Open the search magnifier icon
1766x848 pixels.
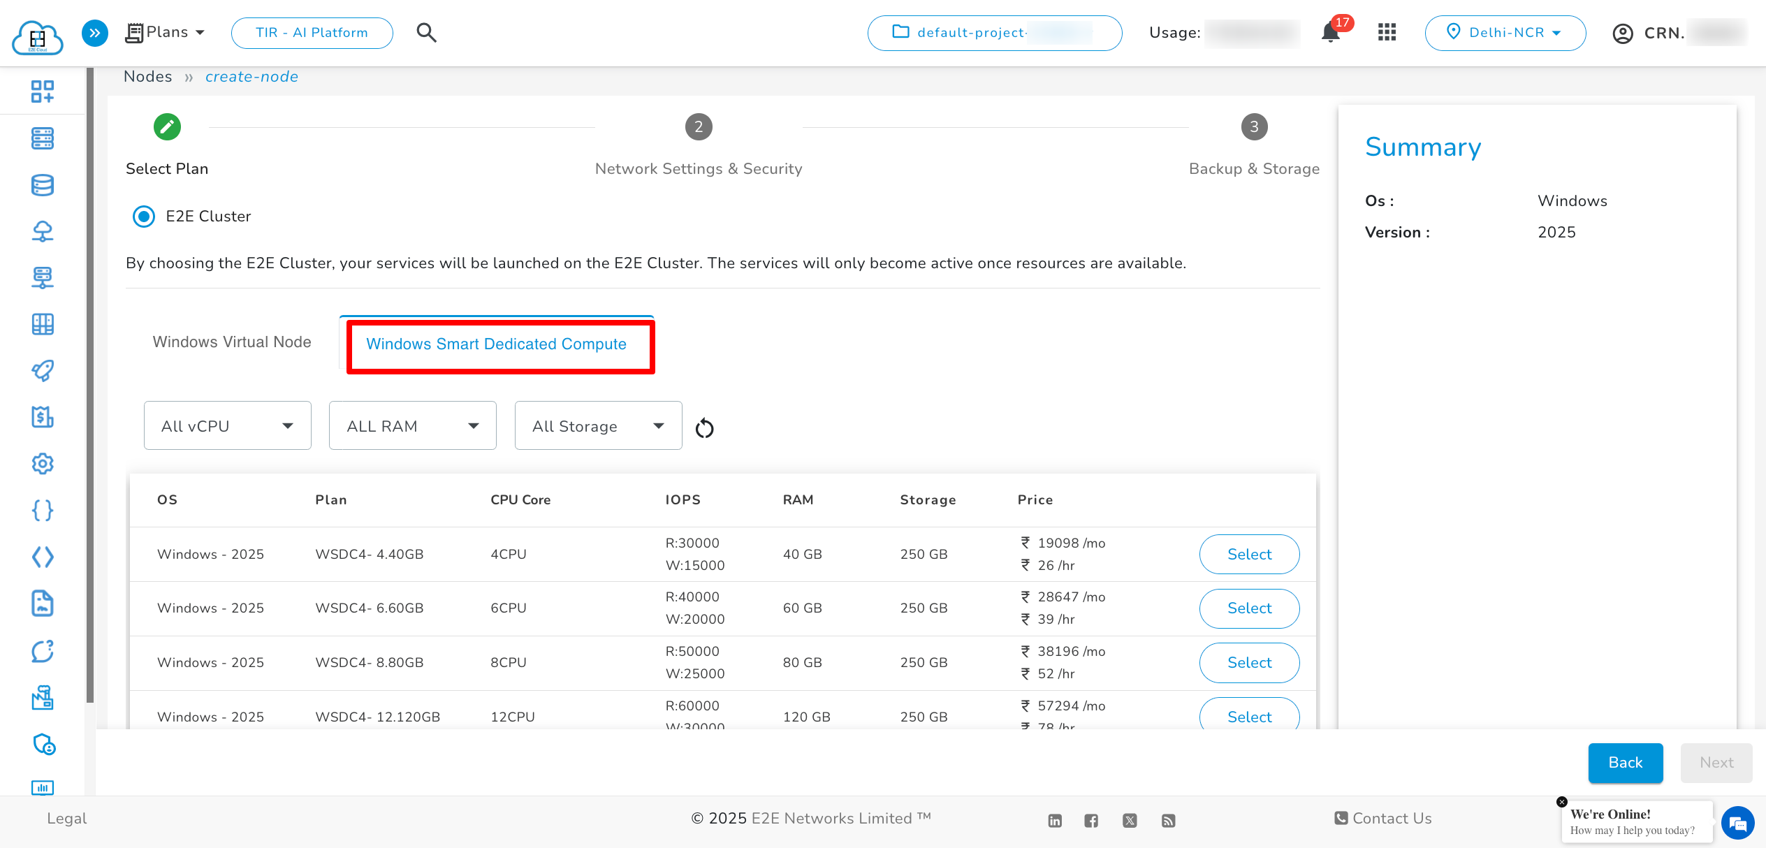point(426,33)
